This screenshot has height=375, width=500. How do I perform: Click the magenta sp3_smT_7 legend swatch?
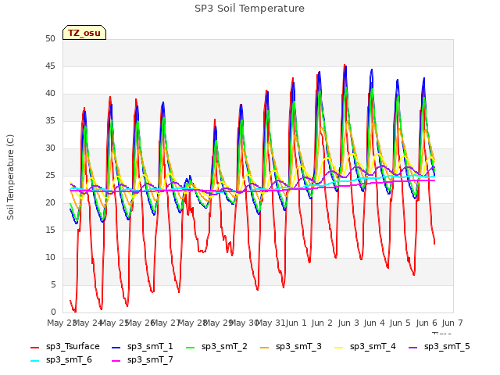click(116, 361)
